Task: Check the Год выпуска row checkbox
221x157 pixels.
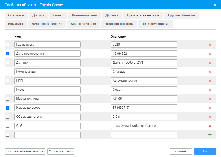Action: point(8,45)
